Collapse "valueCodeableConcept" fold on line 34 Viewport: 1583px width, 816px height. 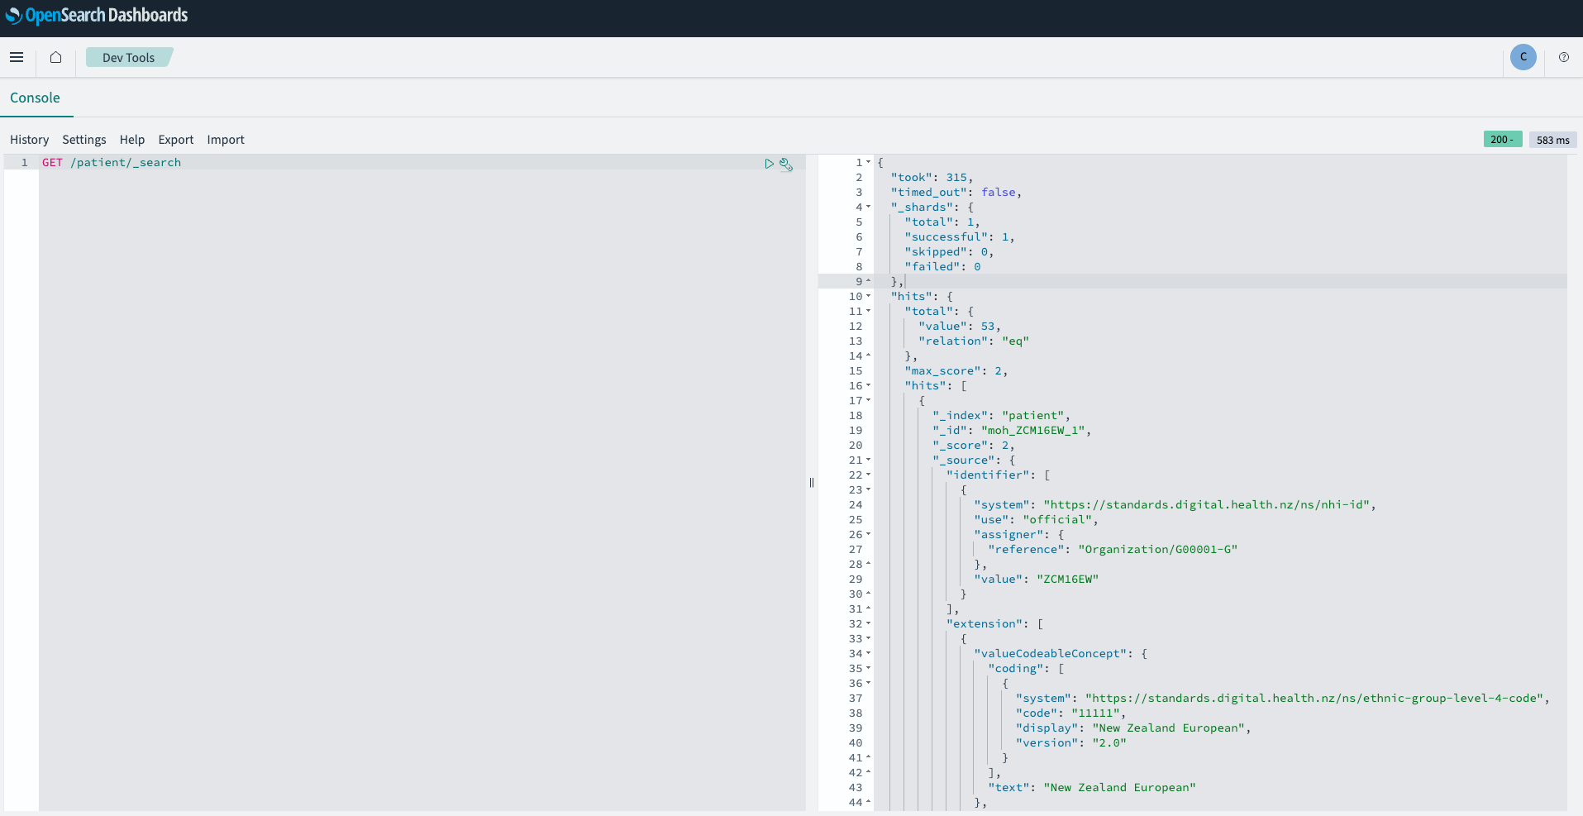click(x=868, y=653)
